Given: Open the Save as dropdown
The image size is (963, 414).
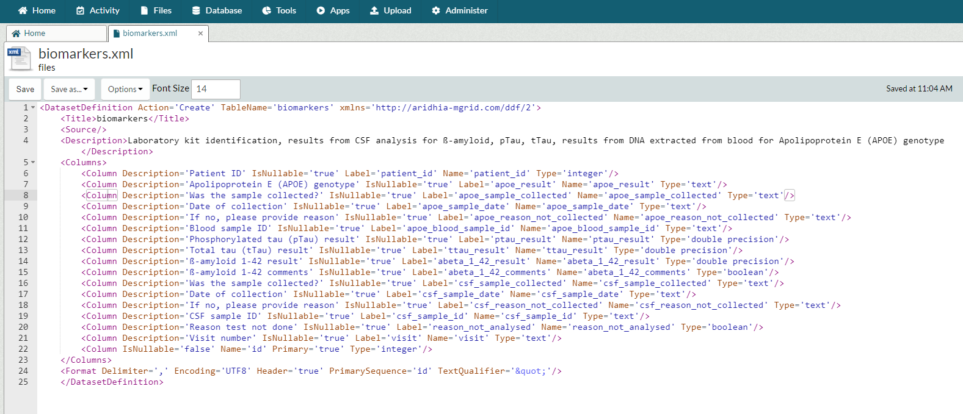Looking at the screenshot, I should [69, 89].
